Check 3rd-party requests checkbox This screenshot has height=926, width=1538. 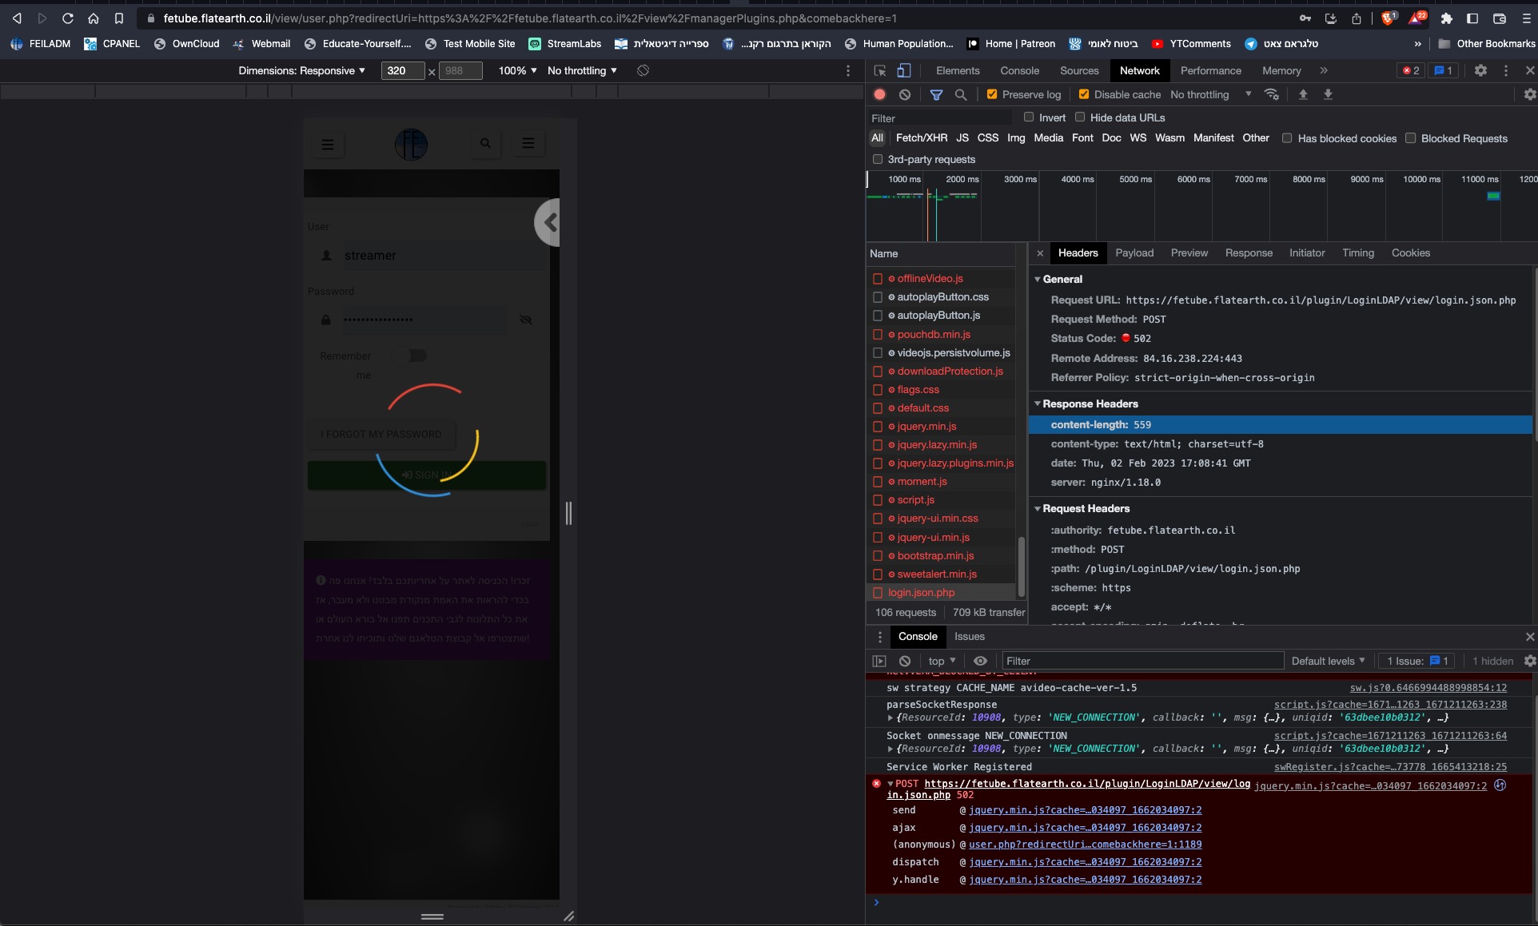(x=878, y=159)
